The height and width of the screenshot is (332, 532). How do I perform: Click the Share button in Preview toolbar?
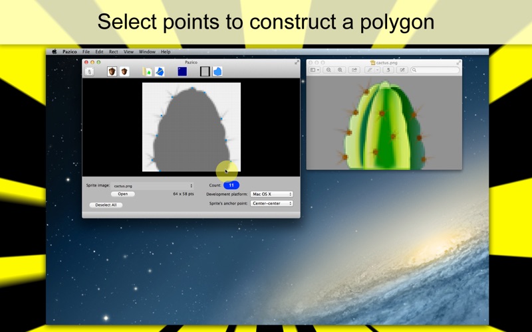tap(354, 70)
